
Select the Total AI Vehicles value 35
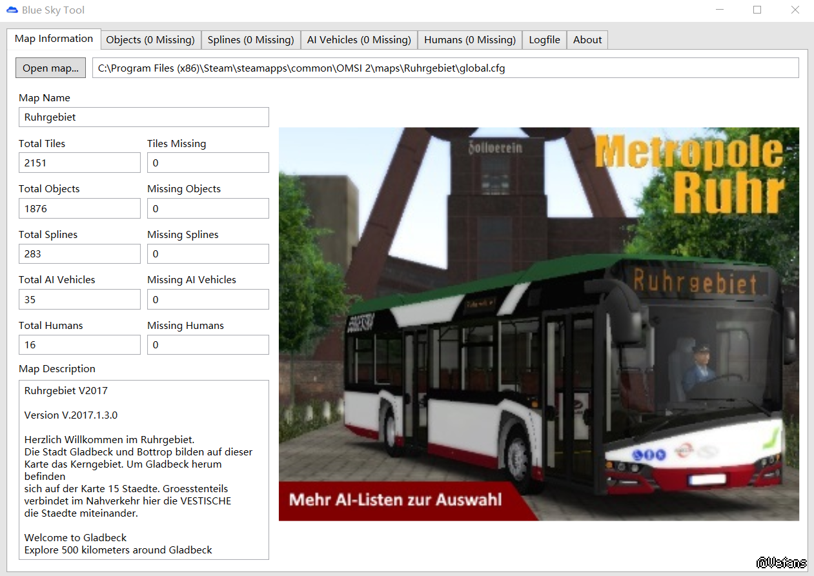tap(79, 299)
